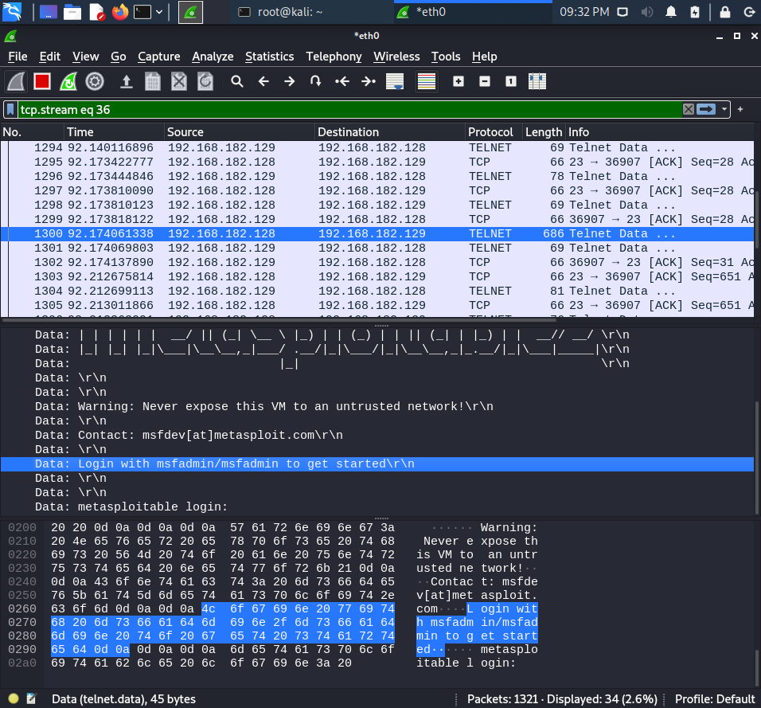The image size is (761, 708).
Task: Open expert information yellow circle in status bar
Action: click(14, 698)
